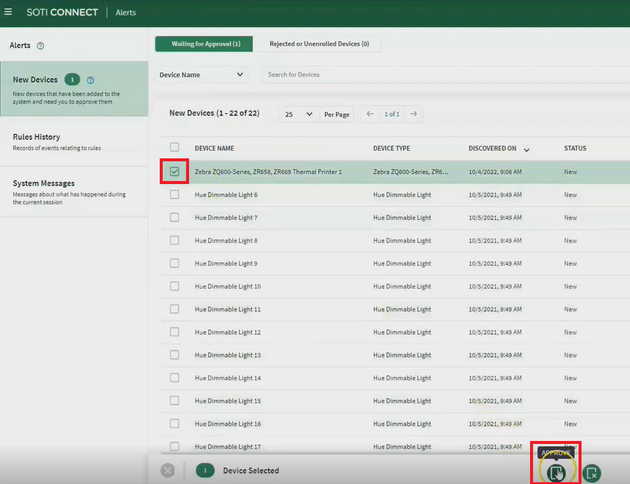Toggle the select-all checkbox in header
This screenshot has height=484, width=630.
coord(175,148)
